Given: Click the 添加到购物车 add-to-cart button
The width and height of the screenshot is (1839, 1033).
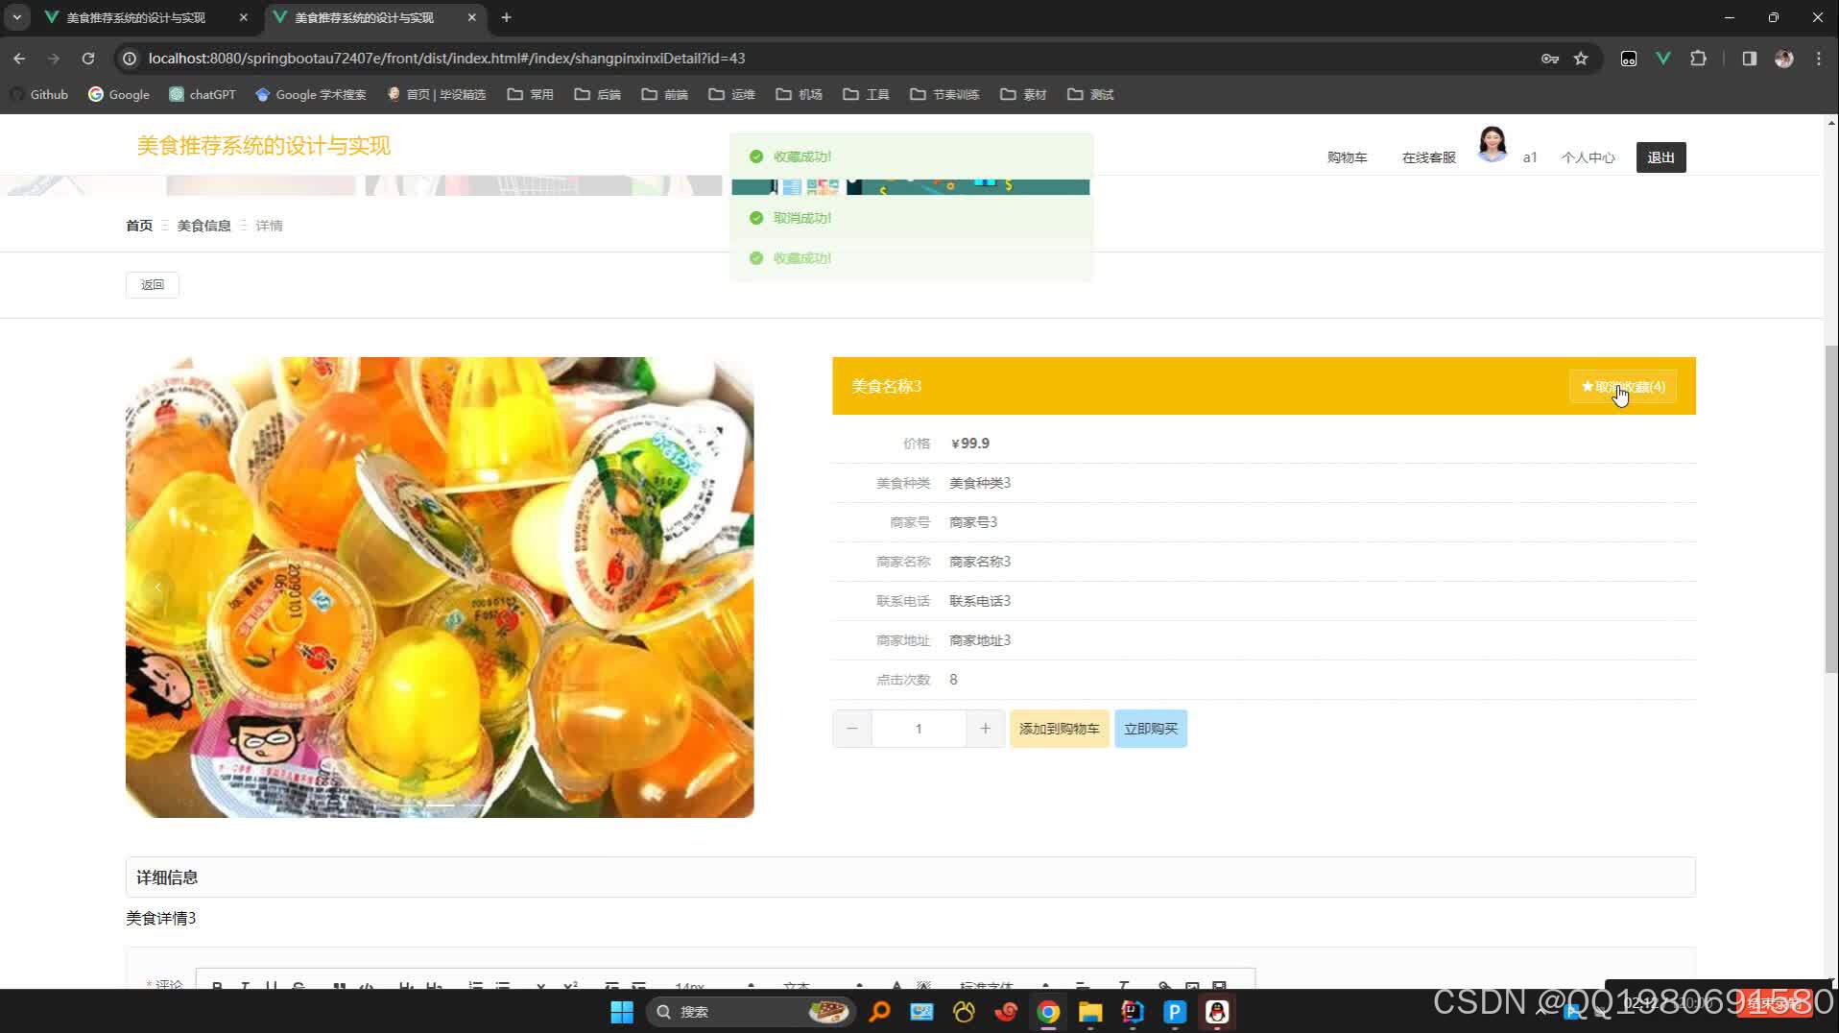Looking at the screenshot, I should point(1059,728).
